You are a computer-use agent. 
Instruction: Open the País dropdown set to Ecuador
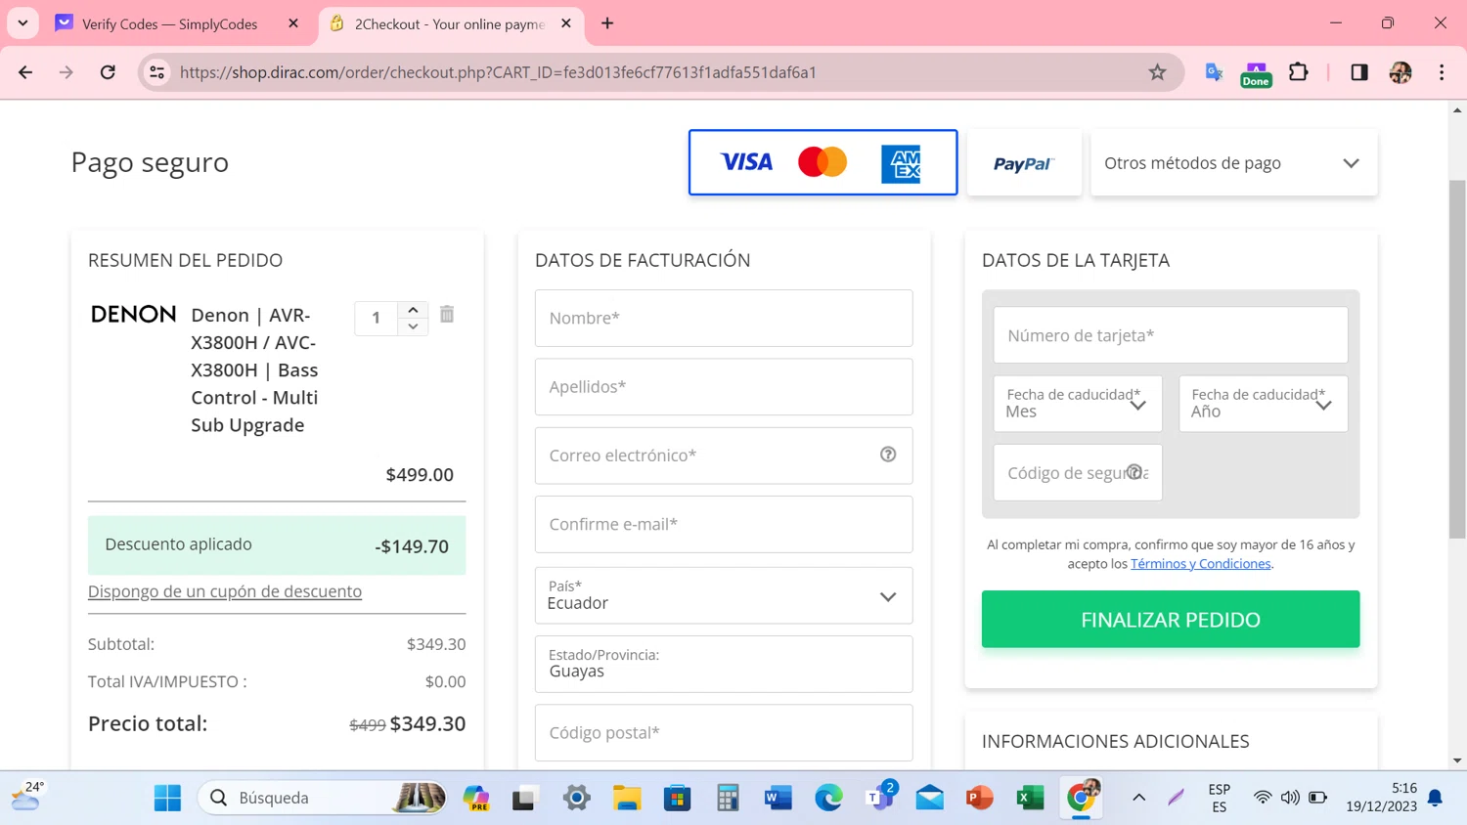click(x=724, y=595)
